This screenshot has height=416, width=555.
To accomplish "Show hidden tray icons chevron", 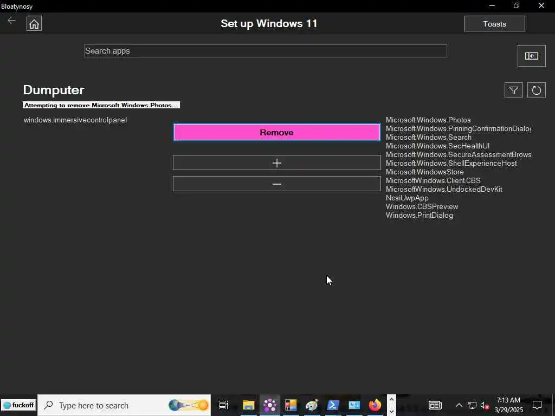I will (459, 405).
